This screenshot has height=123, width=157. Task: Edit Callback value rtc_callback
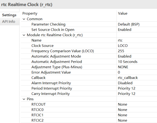(137, 78)
